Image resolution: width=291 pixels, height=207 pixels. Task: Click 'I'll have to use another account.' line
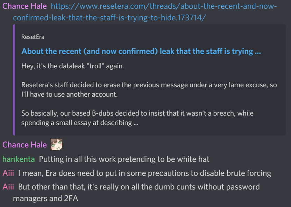tap(69, 95)
